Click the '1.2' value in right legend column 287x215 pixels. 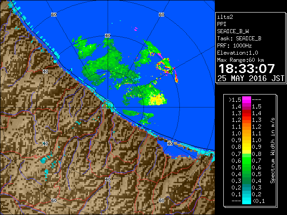click(x=257, y=127)
